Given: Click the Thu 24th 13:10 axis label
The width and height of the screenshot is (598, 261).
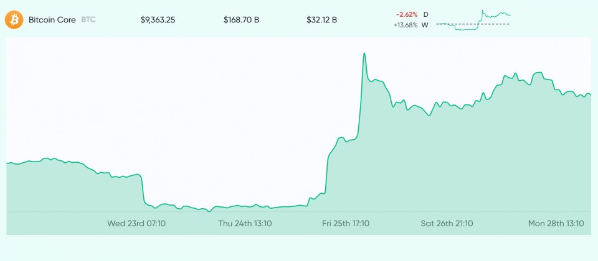Looking at the screenshot, I should [x=245, y=222].
